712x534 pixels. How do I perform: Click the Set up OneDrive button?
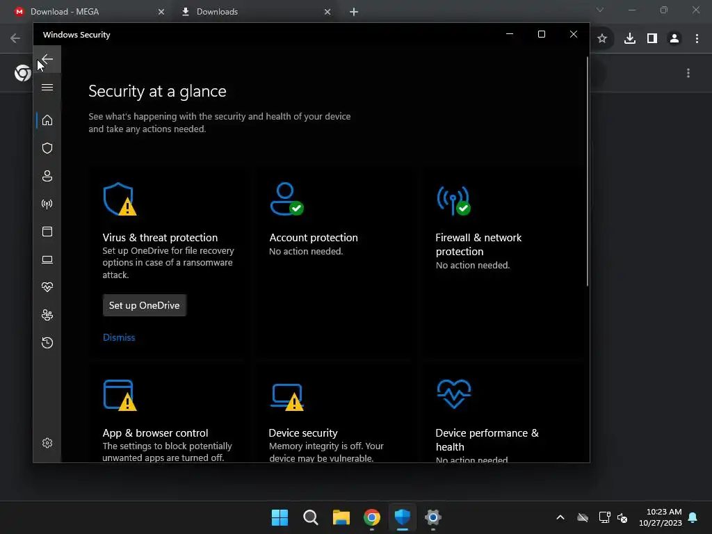click(x=145, y=306)
